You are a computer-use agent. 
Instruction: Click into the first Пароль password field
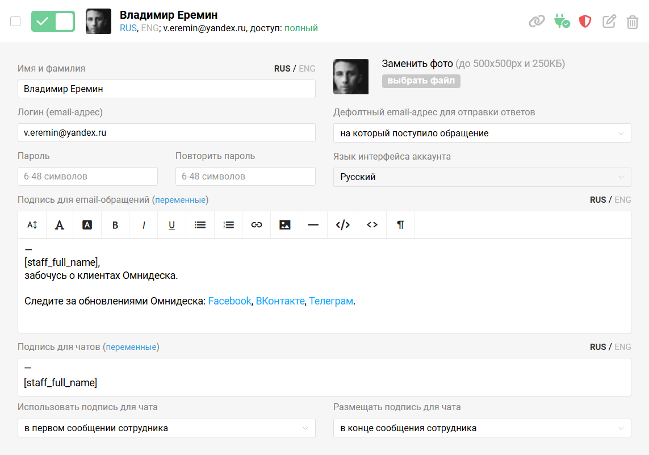coord(87,176)
